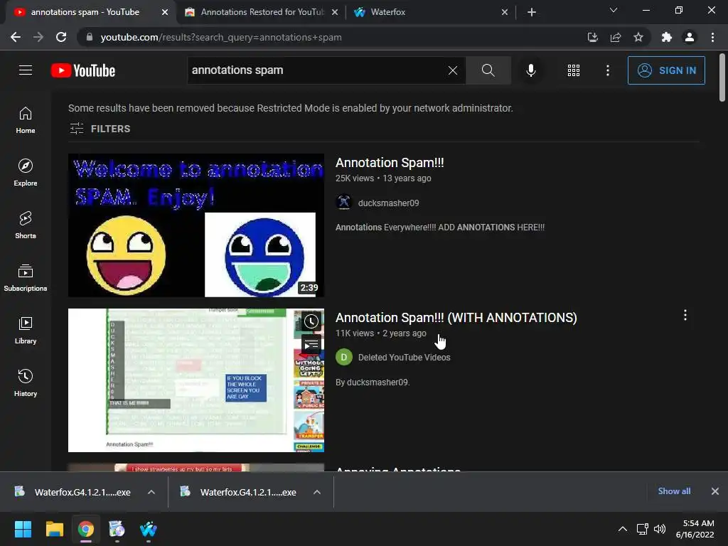Open the FILTERS panel
This screenshot has width=728, height=546.
click(100, 129)
